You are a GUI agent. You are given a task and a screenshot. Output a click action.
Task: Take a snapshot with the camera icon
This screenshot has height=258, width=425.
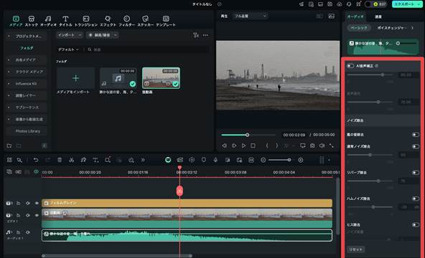coord(312,145)
